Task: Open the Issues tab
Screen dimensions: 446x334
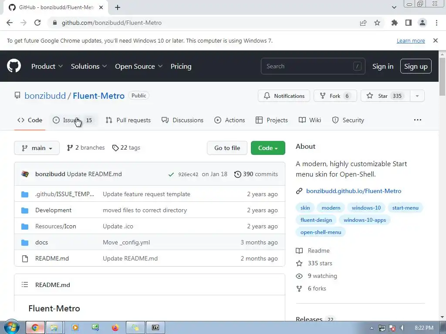Action: [73, 120]
